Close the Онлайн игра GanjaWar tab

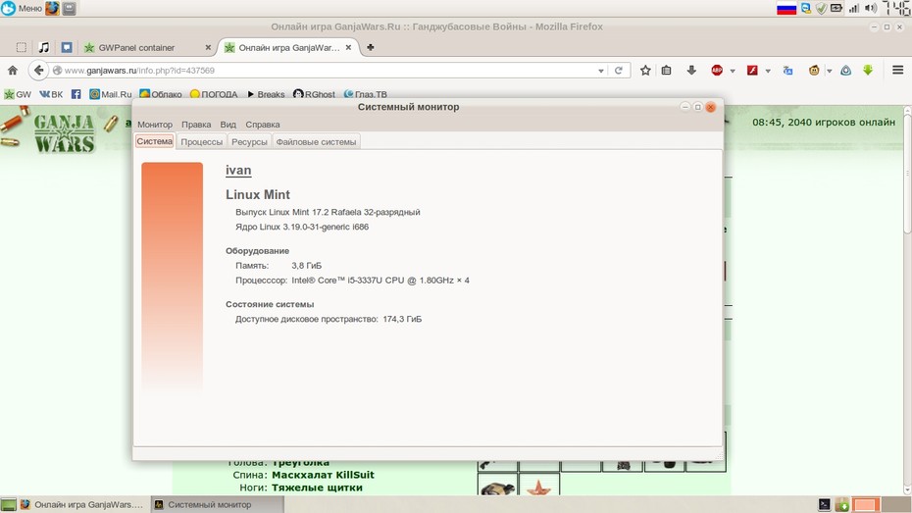pos(348,48)
